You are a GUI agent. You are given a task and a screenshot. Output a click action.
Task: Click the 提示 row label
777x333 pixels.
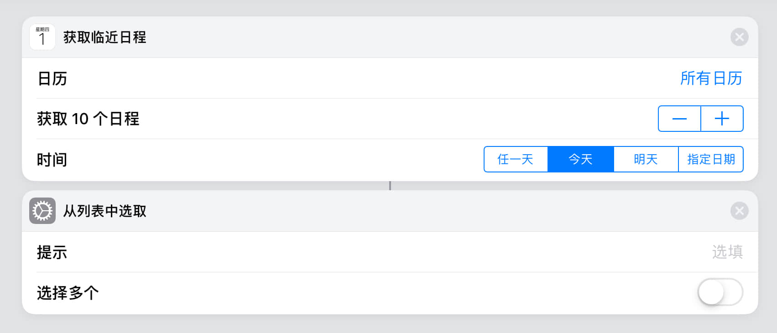pos(52,252)
